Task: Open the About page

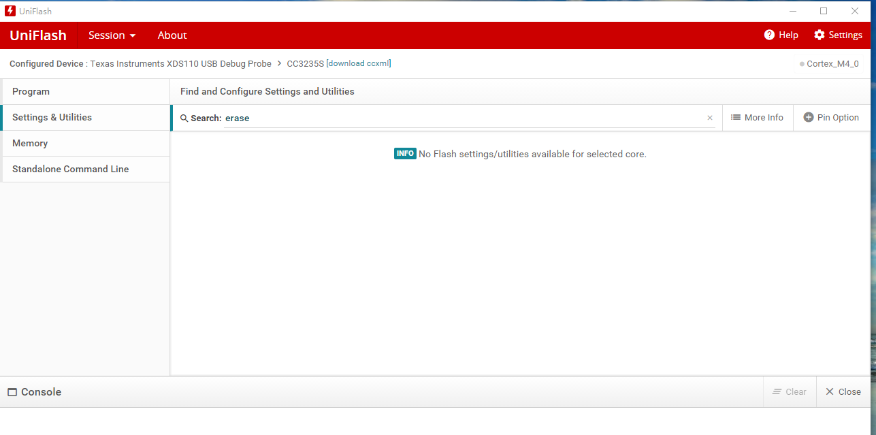Action: (172, 35)
